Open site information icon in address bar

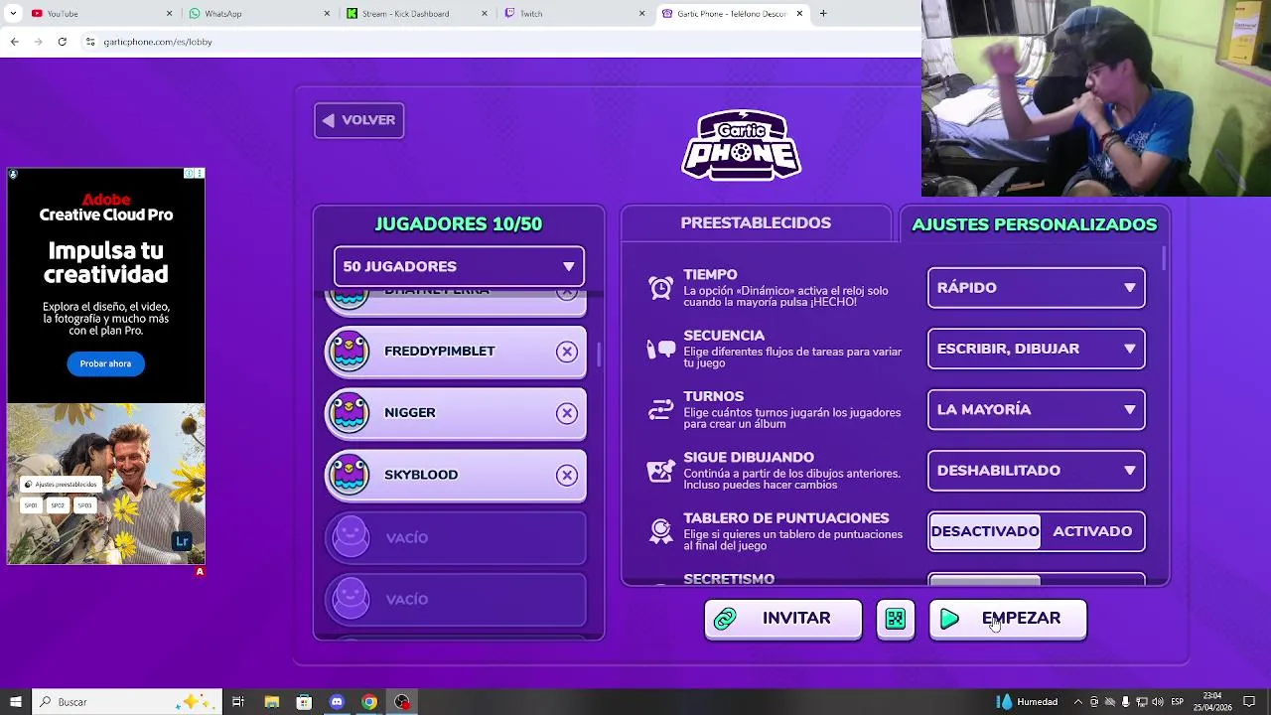point(90,42)
